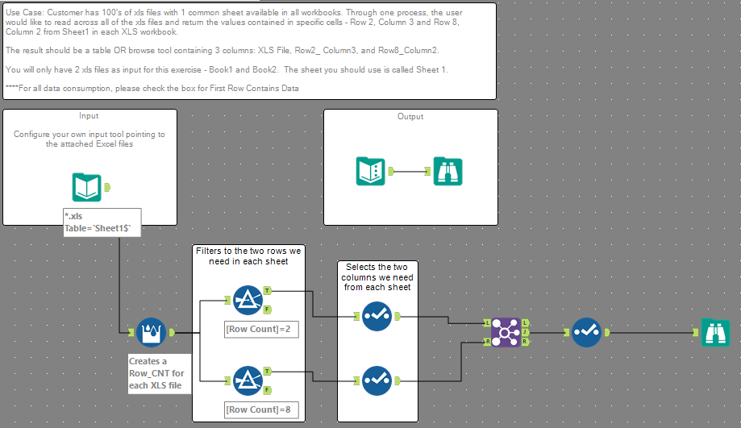741x428 pixels.
Task: Select the '[Row Count]=2' annotation
Action: 261,330
